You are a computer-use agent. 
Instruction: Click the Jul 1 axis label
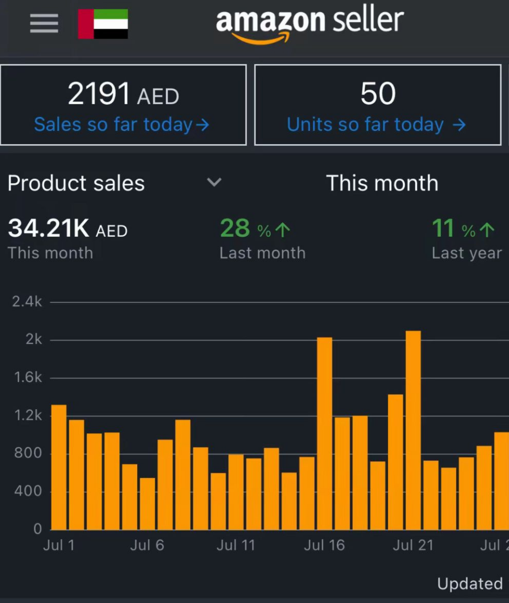point(59,545)
